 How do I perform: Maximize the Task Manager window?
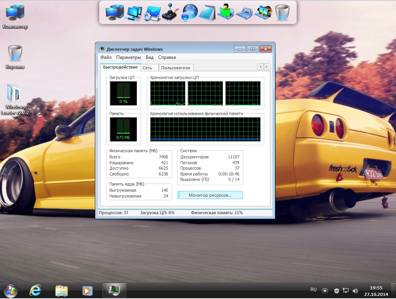[x=253, y=49]
